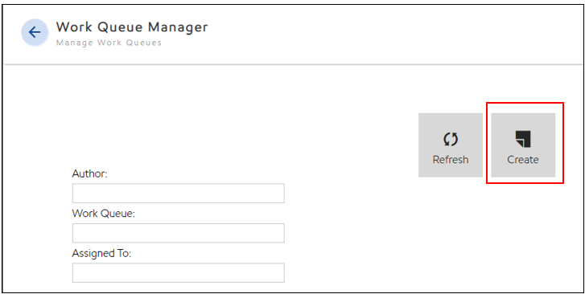The width and height of the screenshot is (585, 294).
Task: Go back using the blue arrow icon
Action: coord(35,32)
